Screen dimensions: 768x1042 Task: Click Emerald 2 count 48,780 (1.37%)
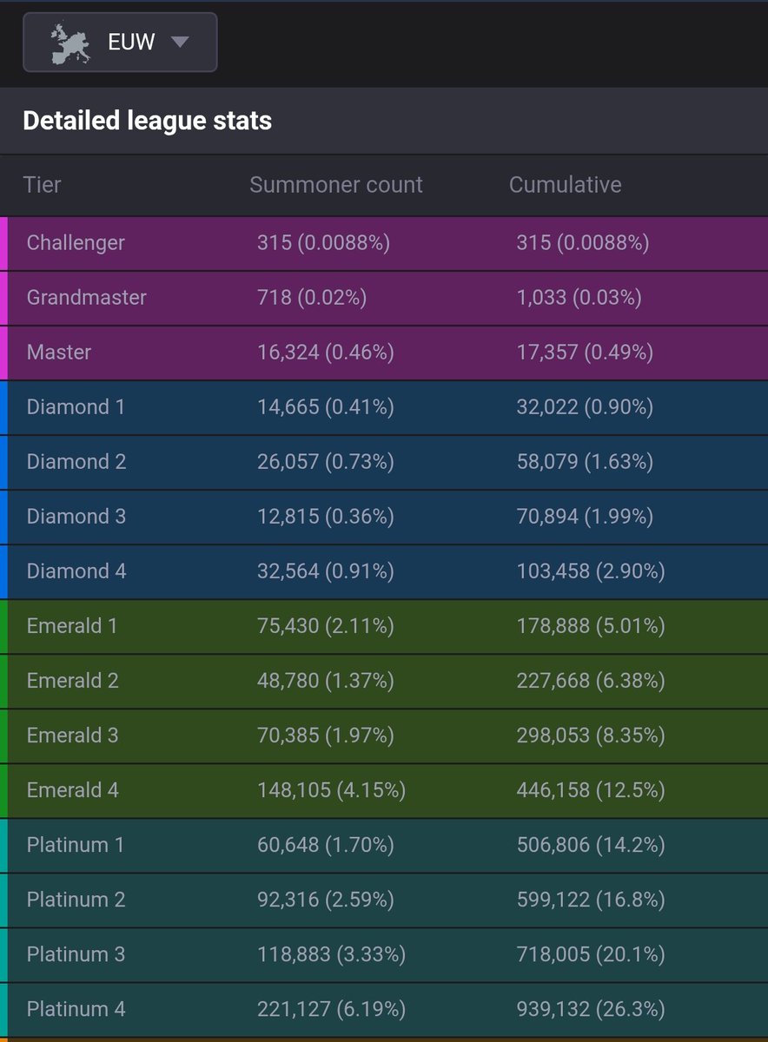pos(326,681)
